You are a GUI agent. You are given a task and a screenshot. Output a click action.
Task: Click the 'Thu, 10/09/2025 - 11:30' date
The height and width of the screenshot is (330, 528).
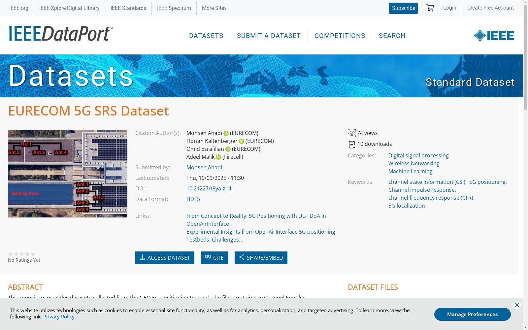(x=215, y=178)
